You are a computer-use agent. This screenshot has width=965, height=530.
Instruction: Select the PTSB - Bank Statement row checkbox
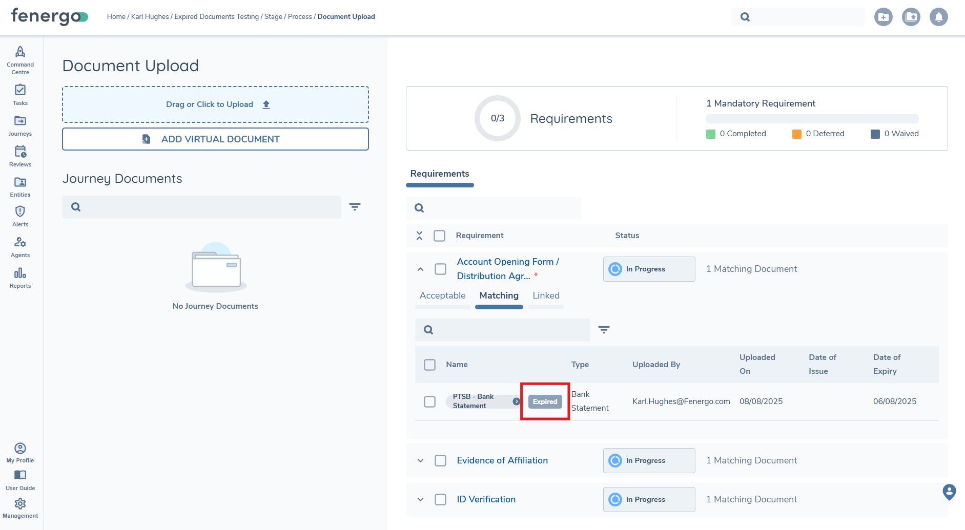pos(429,401)
